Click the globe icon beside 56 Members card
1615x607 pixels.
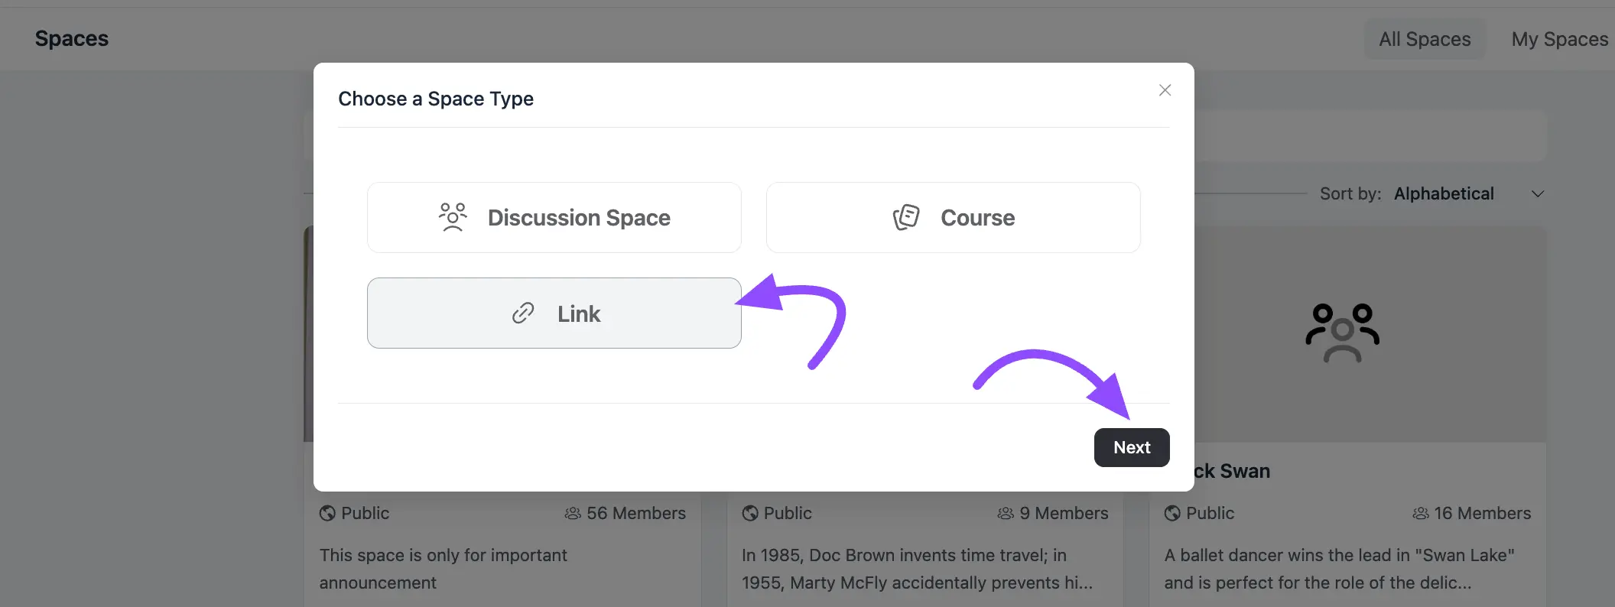327,513
